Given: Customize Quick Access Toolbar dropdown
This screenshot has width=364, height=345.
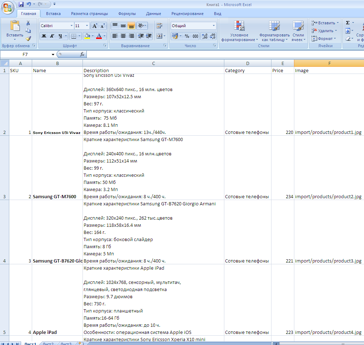Looking at the screenshot, I should 54,4.
